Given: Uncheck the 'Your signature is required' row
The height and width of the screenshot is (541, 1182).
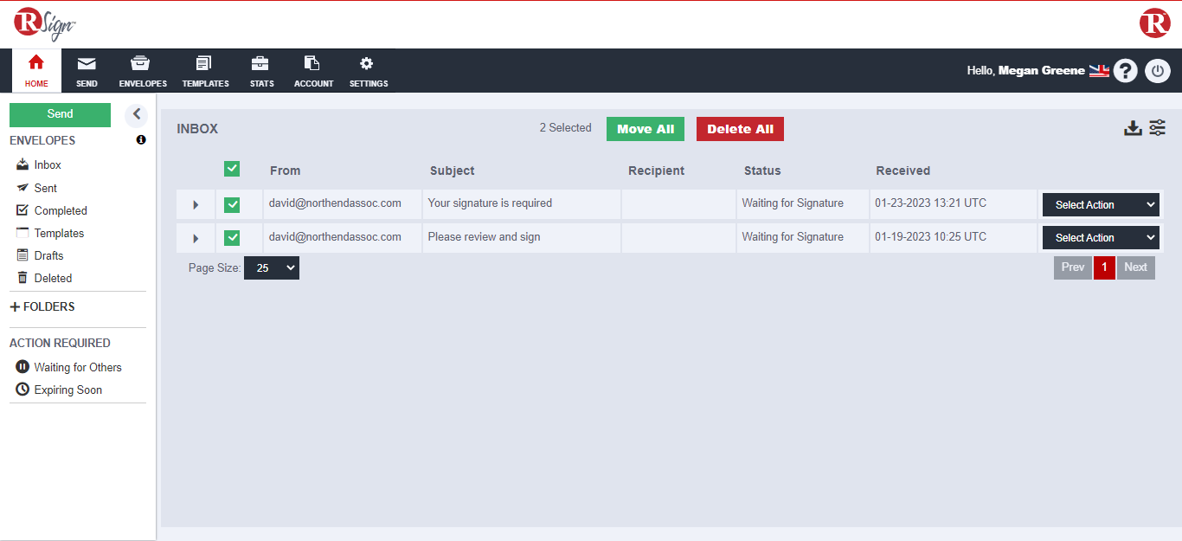Looking at the screenshot, I should point(232,204).
